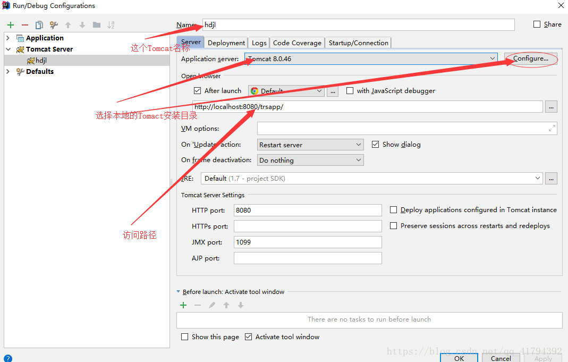The image size is (568, 362).
Task: Open JRE Default project SDK dropdown
Action: (371, 178)
